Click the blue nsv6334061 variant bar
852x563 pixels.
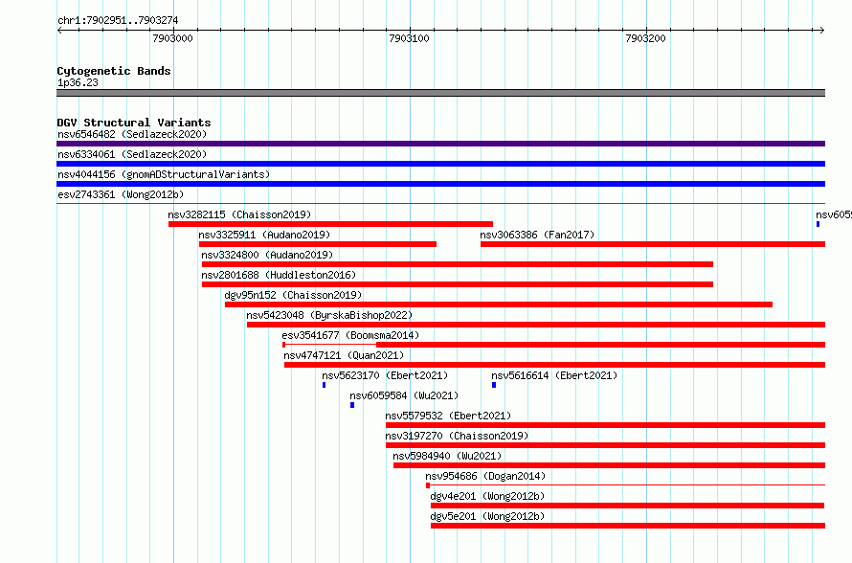pos(440,164)
